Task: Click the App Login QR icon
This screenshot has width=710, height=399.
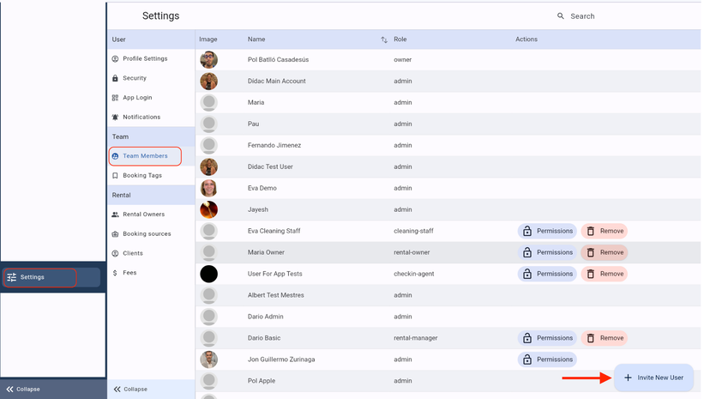Action: point(116,98)
